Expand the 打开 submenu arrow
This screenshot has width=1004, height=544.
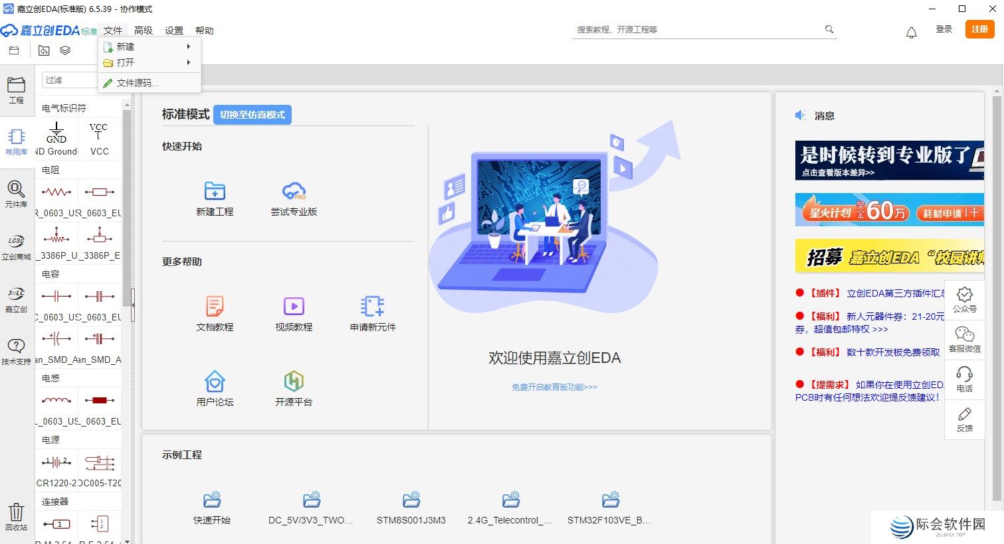tap(189, 63)
